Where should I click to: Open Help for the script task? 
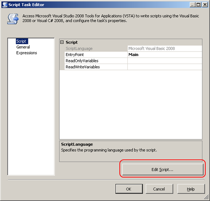[x=191, y=189]
